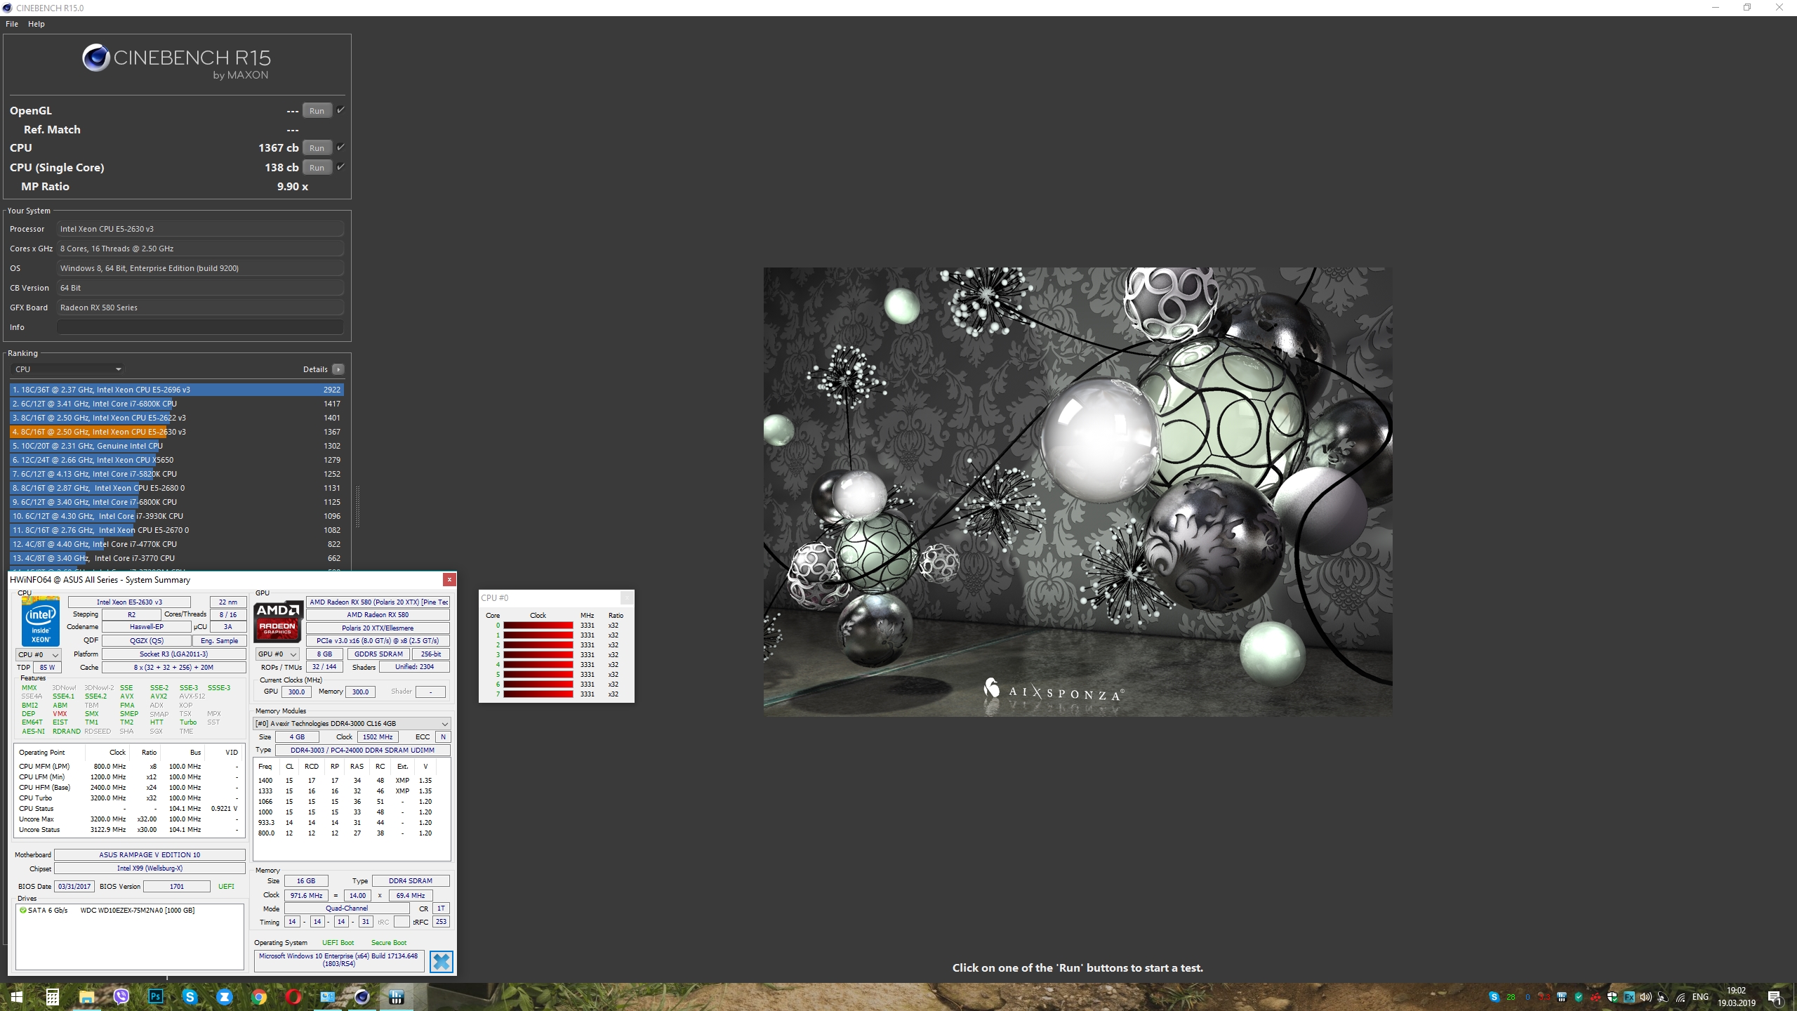Open Skype from the taskbar

[x=190, y=997]
